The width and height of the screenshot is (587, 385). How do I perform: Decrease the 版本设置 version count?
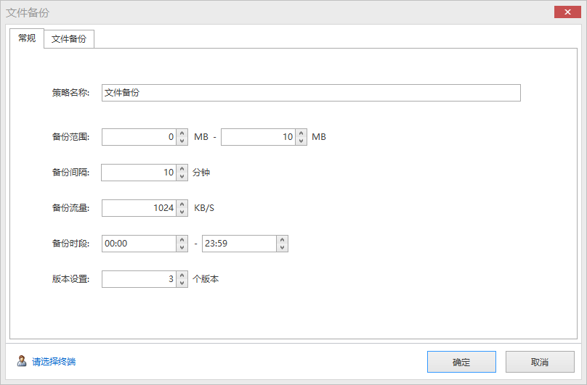tap(182, 283)
